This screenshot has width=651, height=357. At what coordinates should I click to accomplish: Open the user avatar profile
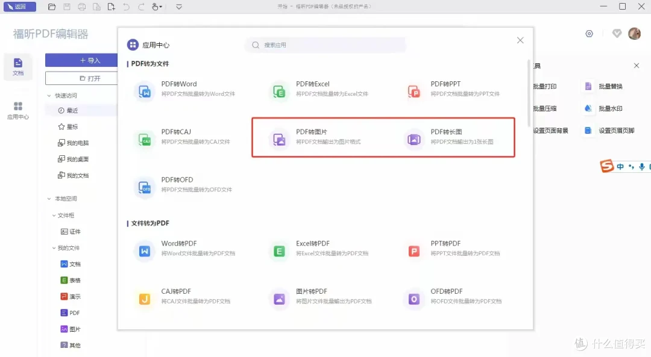634,34
